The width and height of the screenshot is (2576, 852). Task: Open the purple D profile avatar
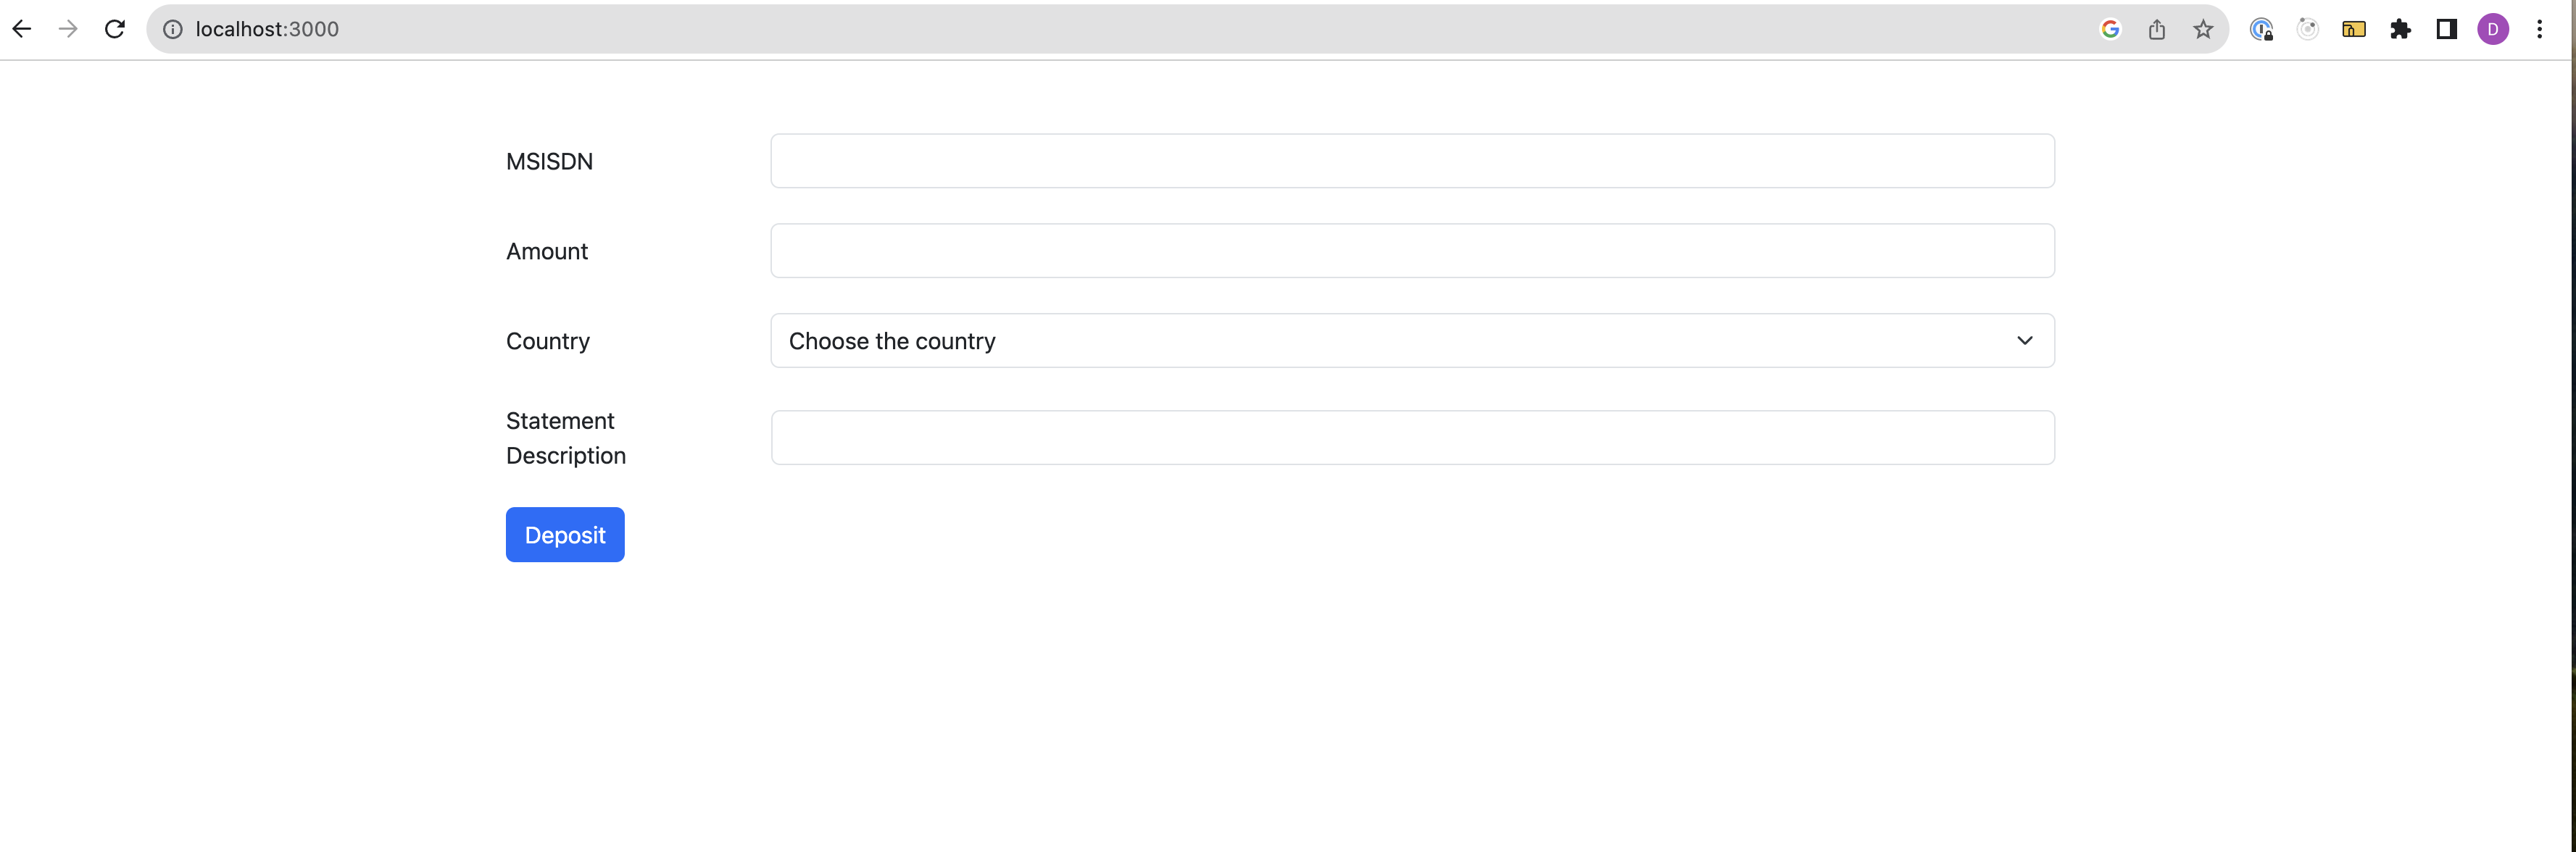click(2493, 29)
